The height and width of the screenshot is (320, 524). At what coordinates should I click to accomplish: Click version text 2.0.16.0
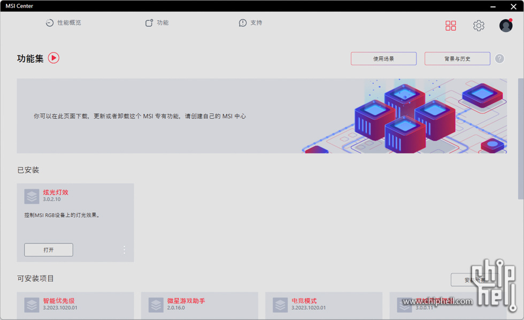click(176, 308)
